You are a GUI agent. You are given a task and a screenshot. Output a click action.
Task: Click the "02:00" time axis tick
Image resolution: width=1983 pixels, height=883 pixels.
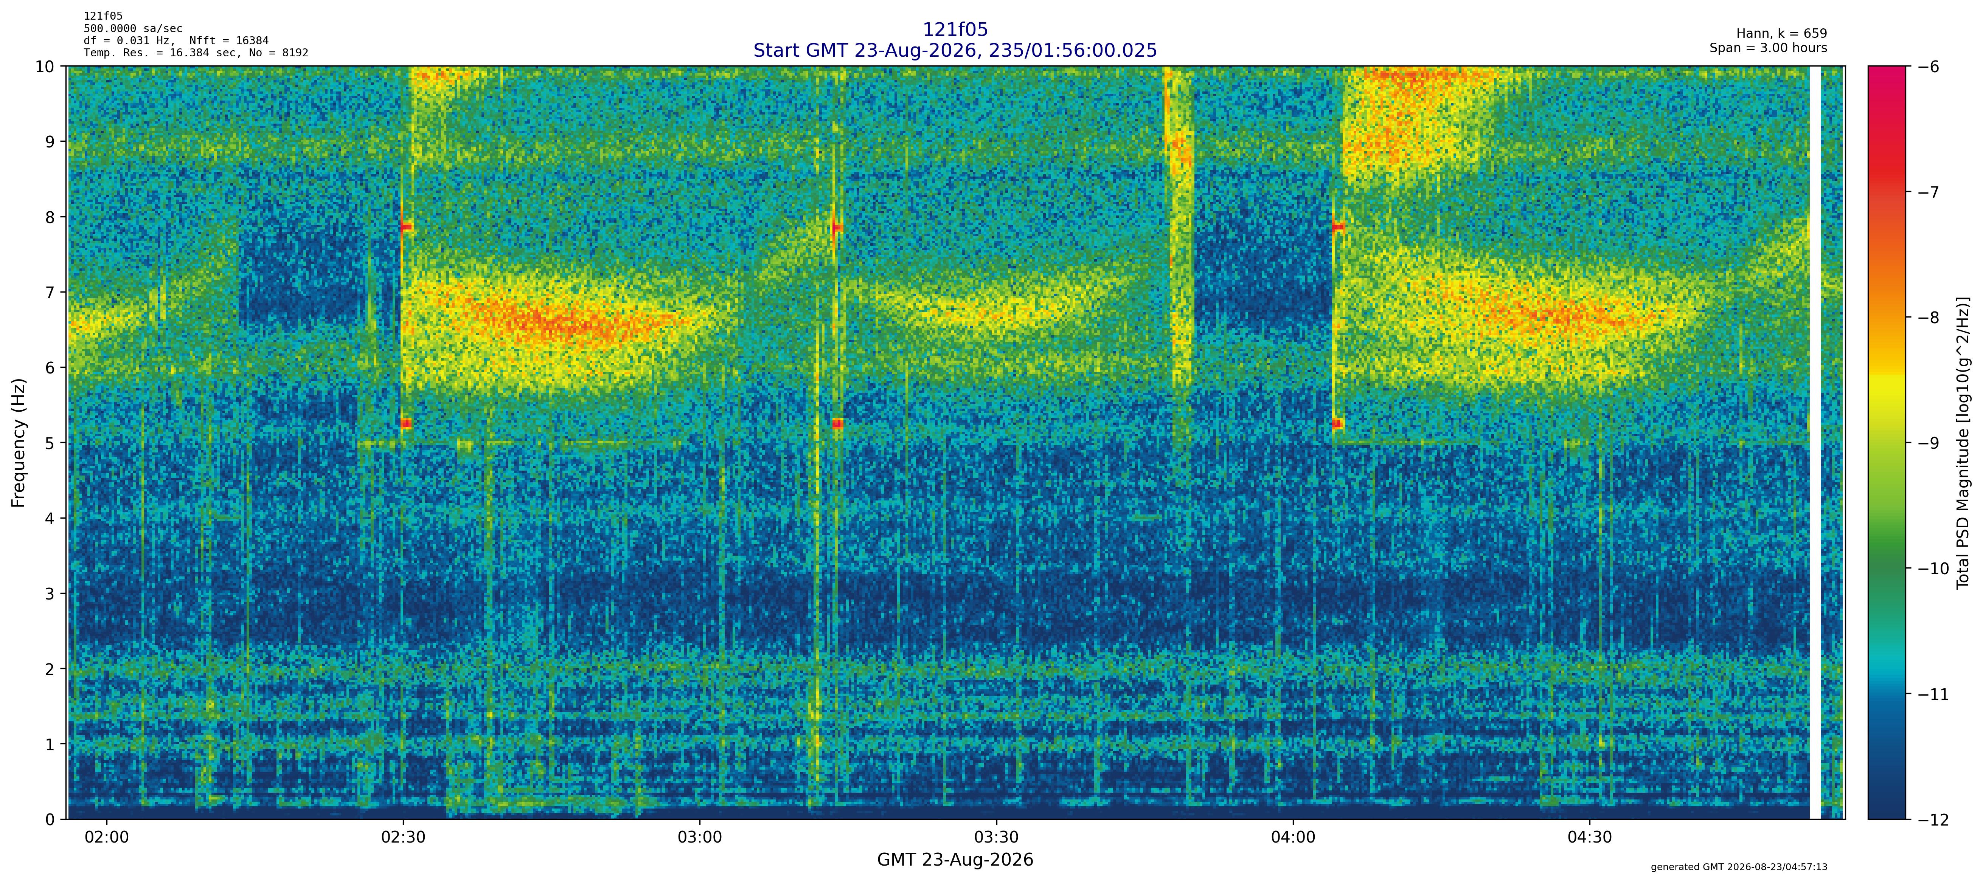coord(107,837)
